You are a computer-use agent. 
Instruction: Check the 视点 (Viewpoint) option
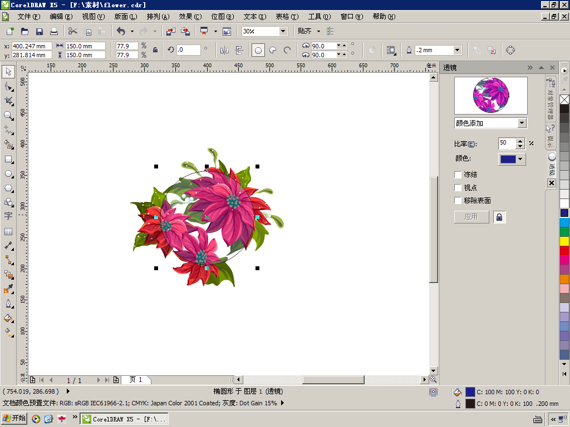point(458,188)
